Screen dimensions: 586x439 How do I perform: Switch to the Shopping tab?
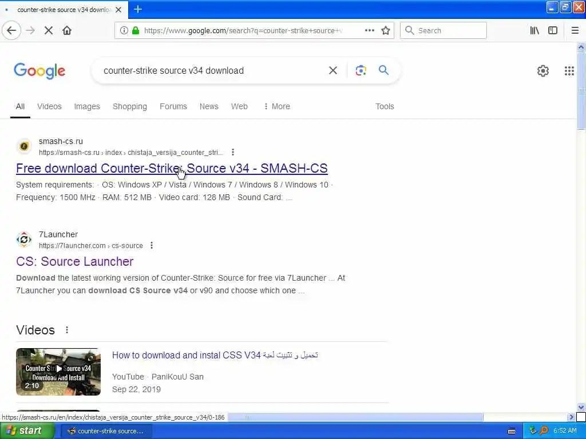coord(130,106)
